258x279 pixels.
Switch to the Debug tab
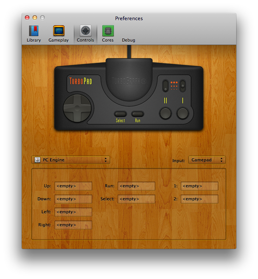pos(128,40)
